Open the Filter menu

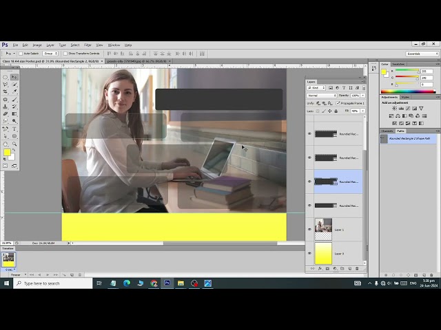coord(88,45)
